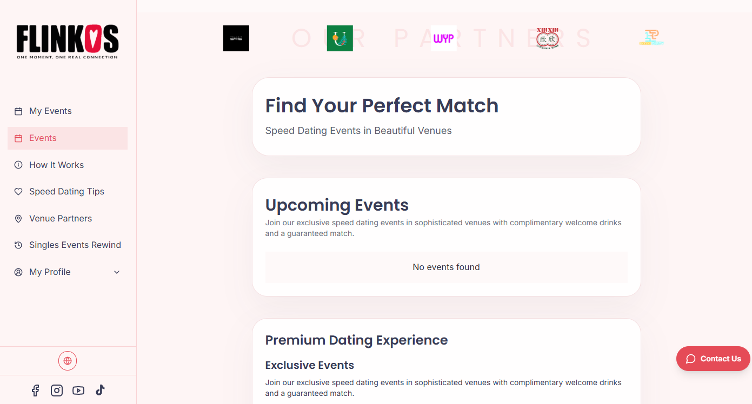Click the WYP partner logo
Screen dimensions: 752x404
tap(444, 38)
